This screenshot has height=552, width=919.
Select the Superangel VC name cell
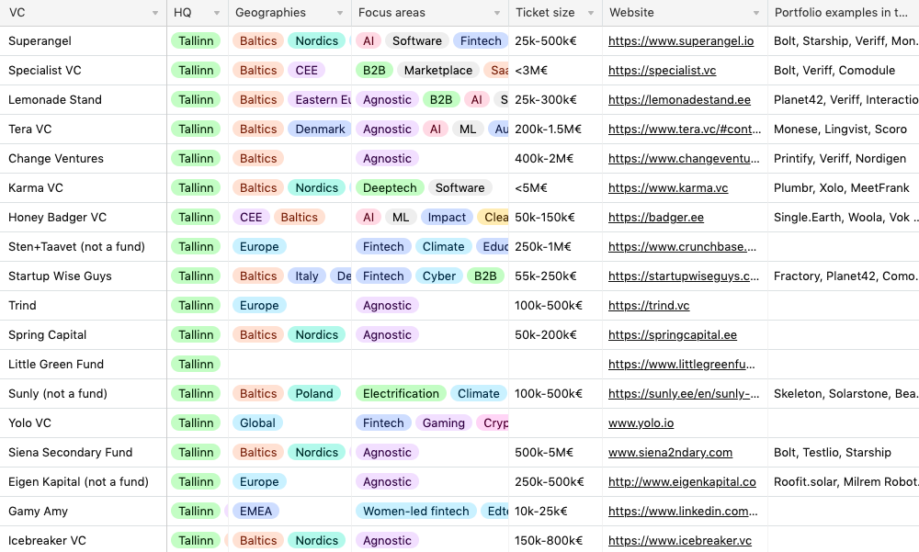(84, 41)
